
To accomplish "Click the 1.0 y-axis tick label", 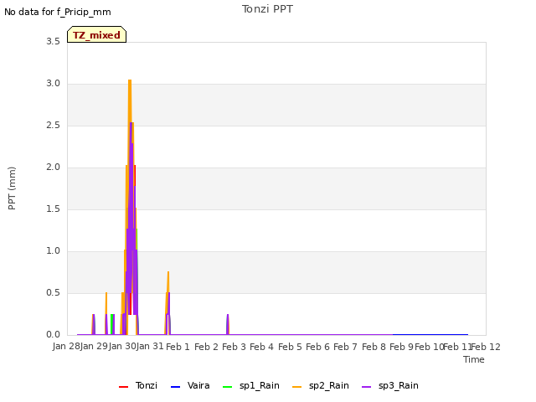I will pos(53,251).
